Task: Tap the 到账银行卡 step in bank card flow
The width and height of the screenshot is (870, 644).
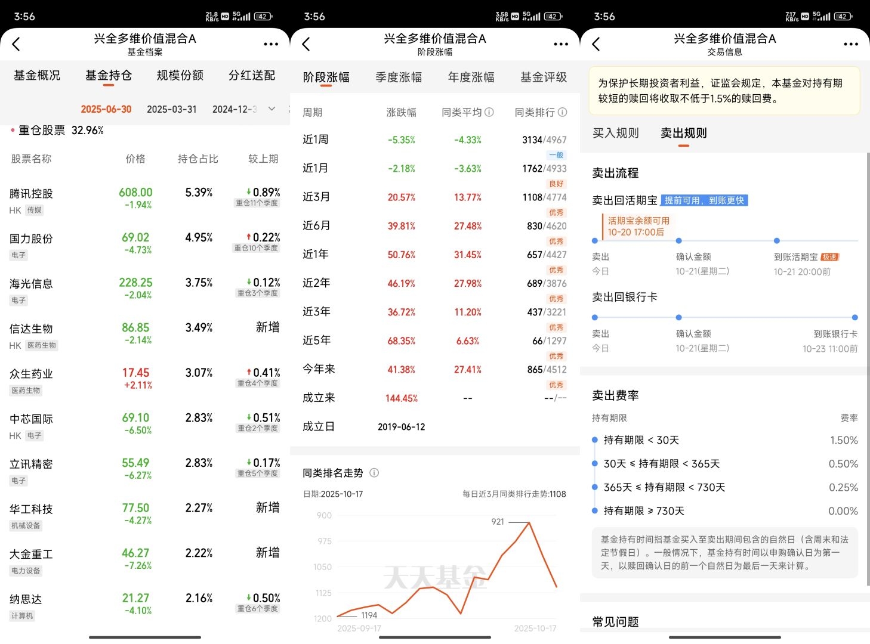Action: tap(835, 334)
